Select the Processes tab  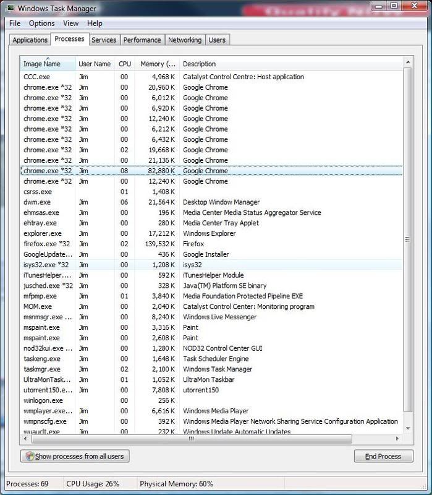[69, 39]
